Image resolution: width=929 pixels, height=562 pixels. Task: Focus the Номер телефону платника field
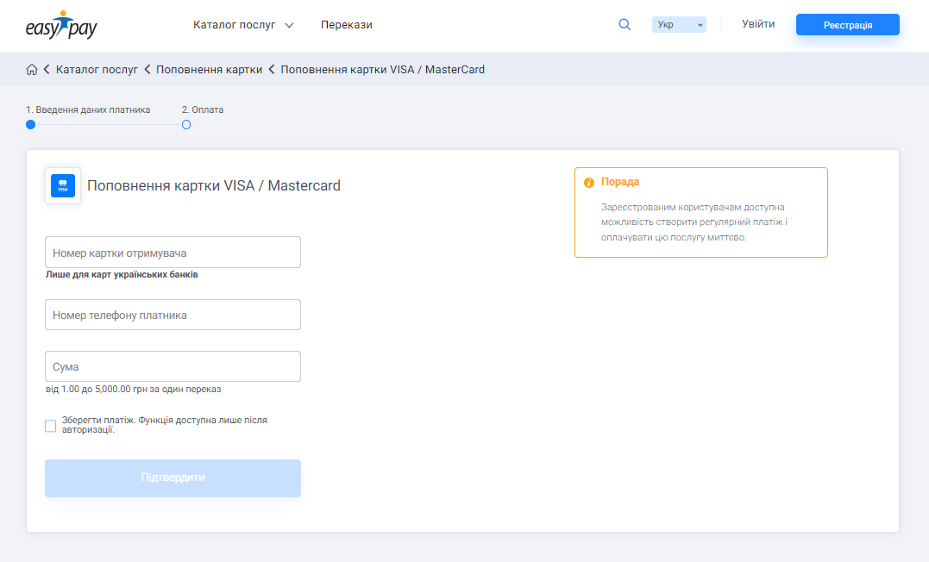173,315
